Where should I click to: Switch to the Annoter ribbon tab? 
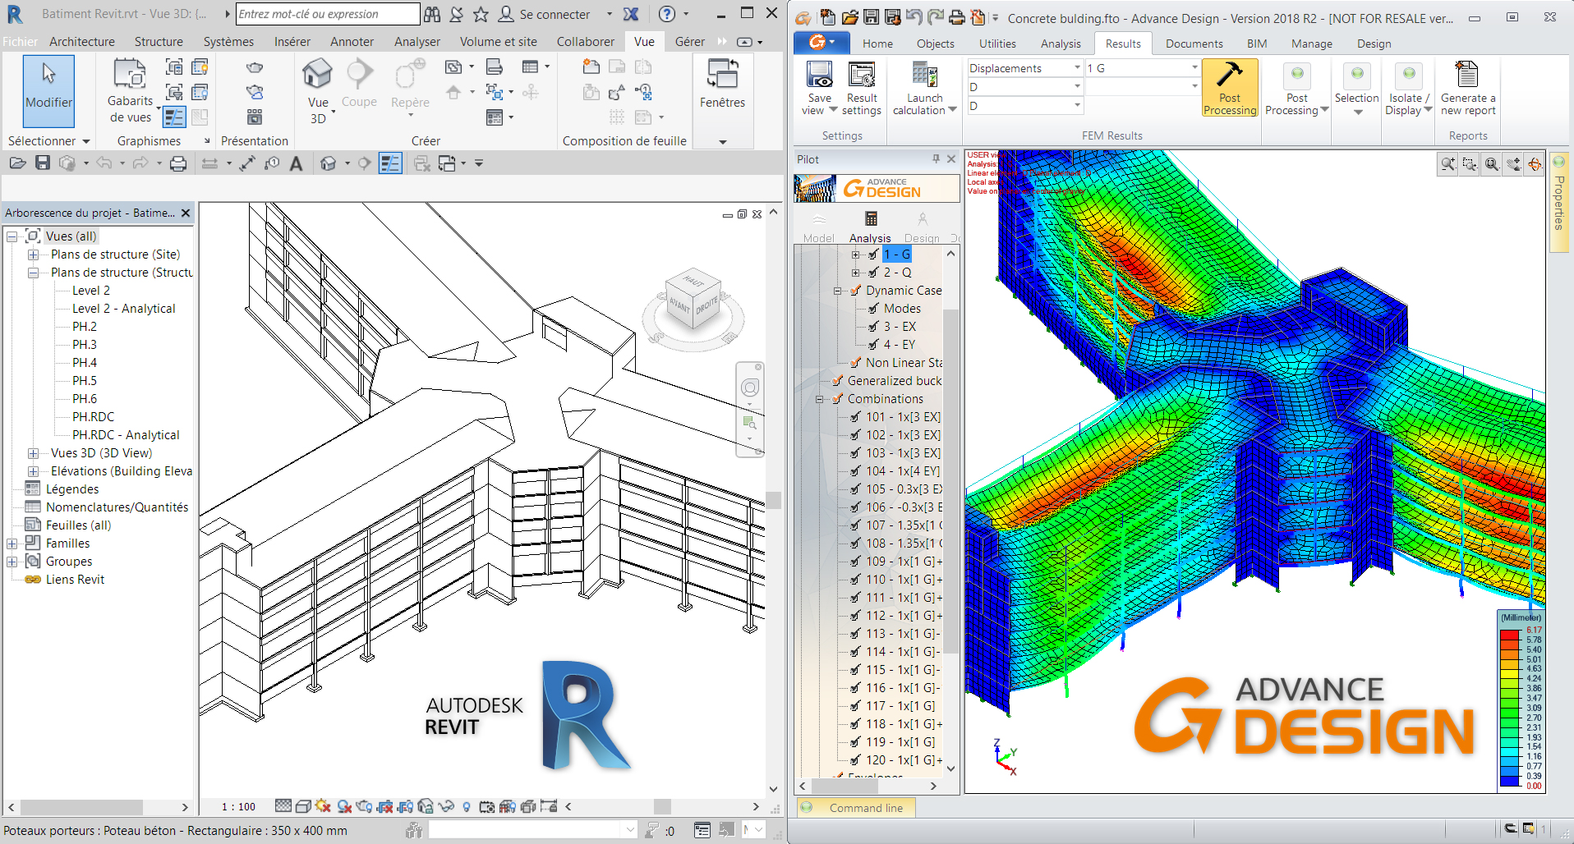352,42
